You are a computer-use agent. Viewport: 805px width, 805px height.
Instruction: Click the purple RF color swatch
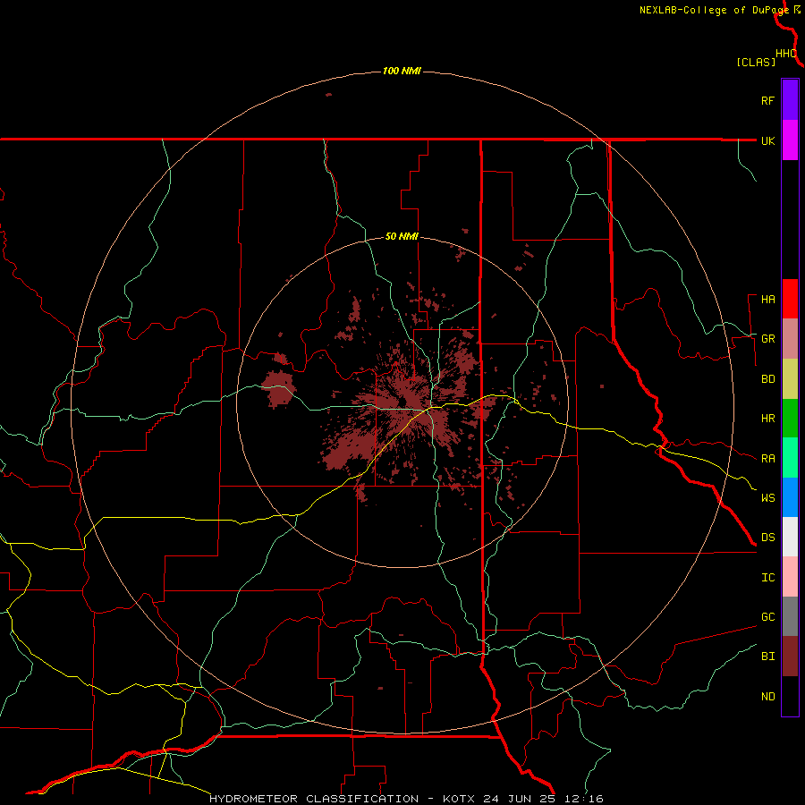click(x=790, y=100)
